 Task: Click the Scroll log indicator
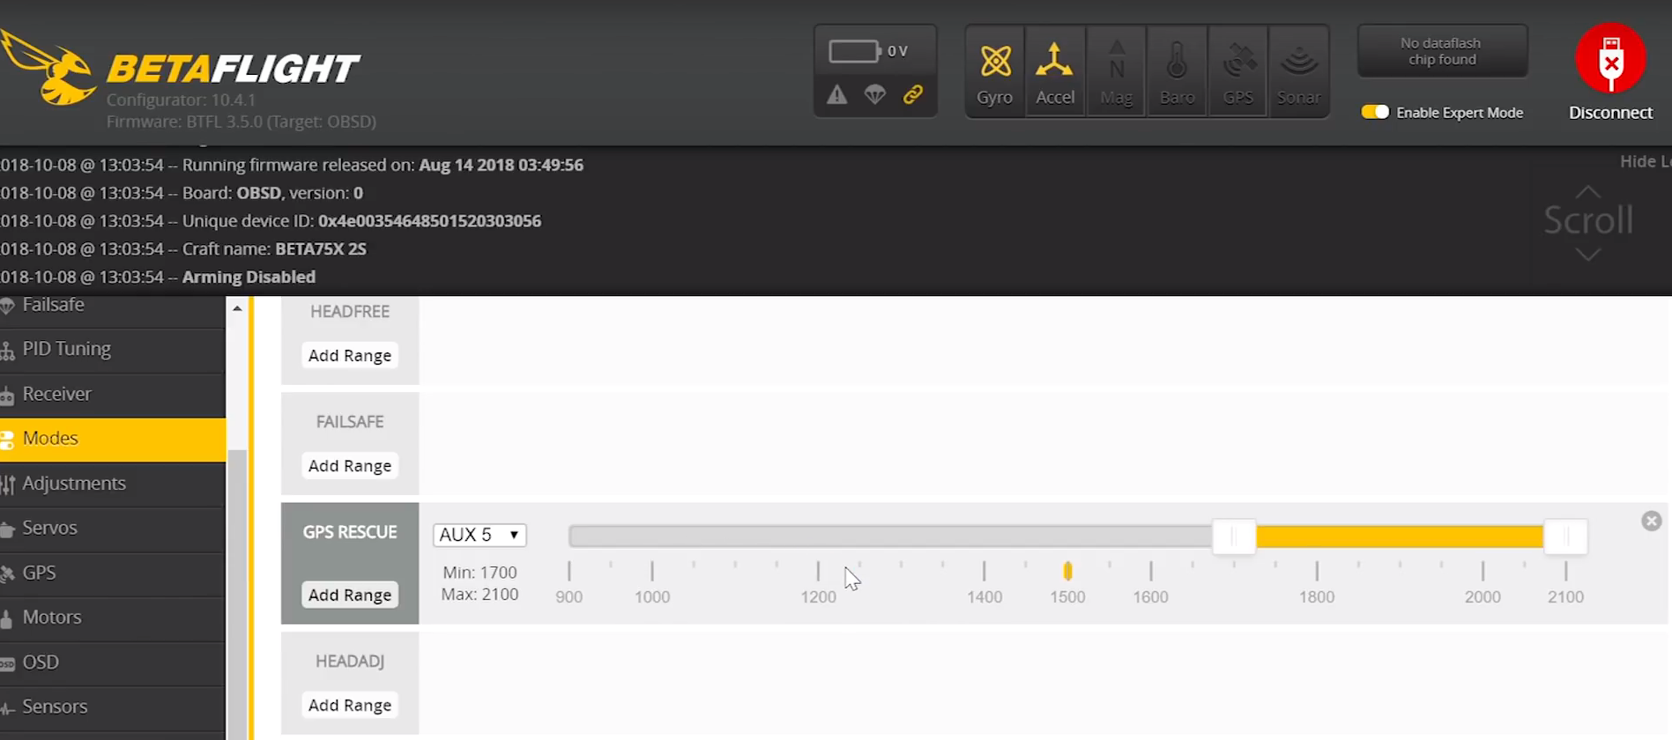click(x=1587, y=221)
